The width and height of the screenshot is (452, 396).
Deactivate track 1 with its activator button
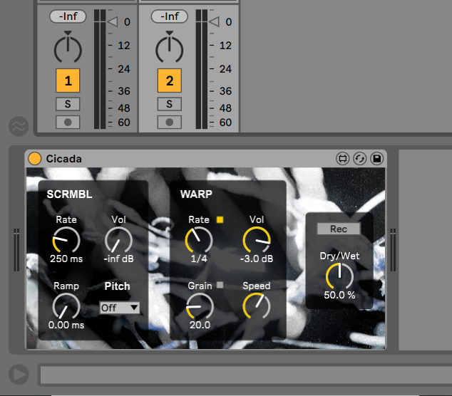(68, 81)
